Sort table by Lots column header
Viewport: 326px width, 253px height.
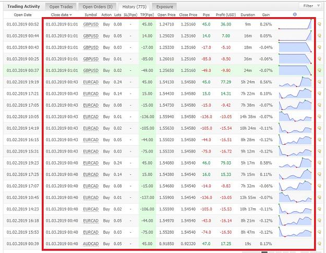(117, 15)
